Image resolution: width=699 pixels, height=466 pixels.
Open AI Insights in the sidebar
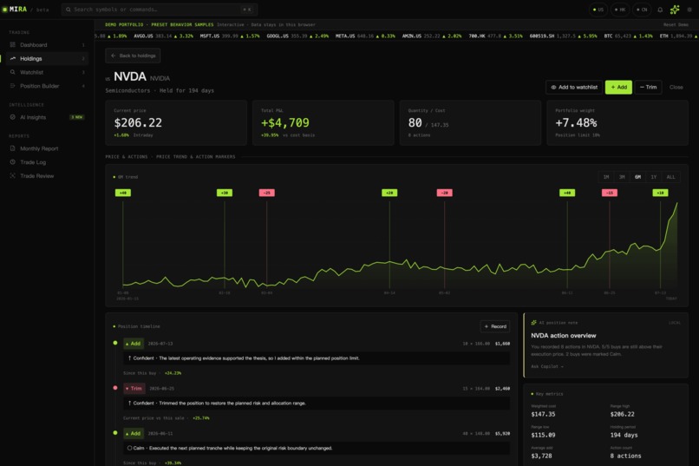(x=47, y=117)
